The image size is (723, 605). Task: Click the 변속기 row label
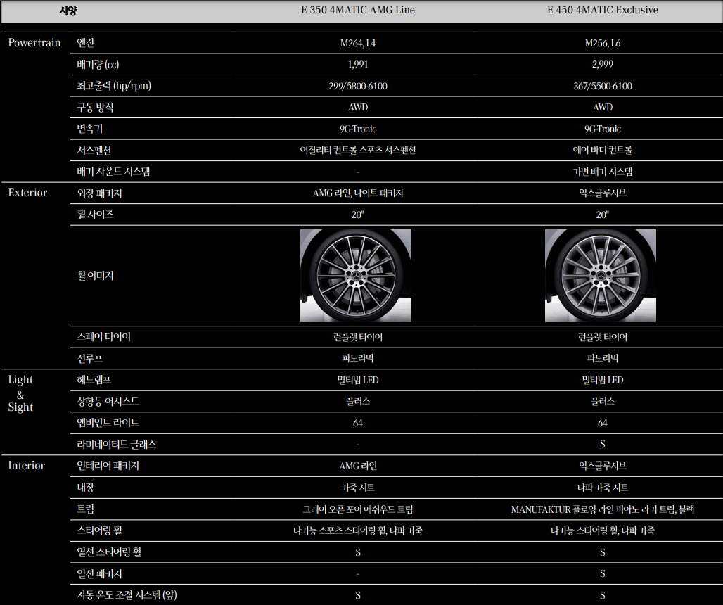pos(89,129)
